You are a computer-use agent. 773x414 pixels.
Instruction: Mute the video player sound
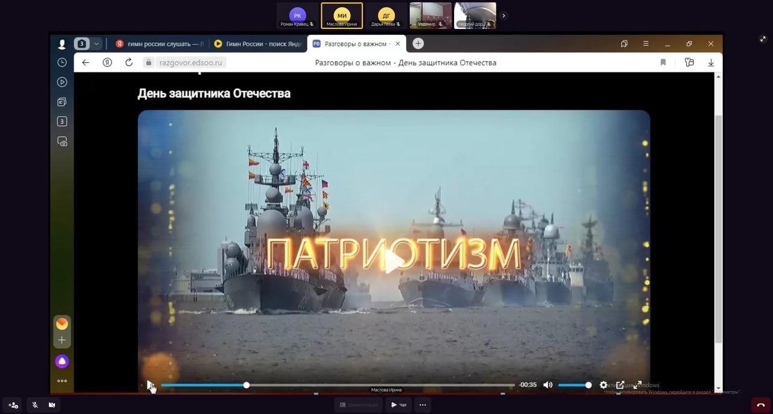coord(548,385)
